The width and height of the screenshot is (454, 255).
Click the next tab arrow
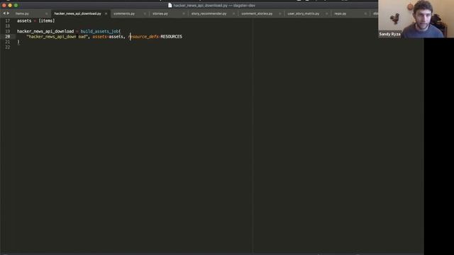(x=8, y=13)
